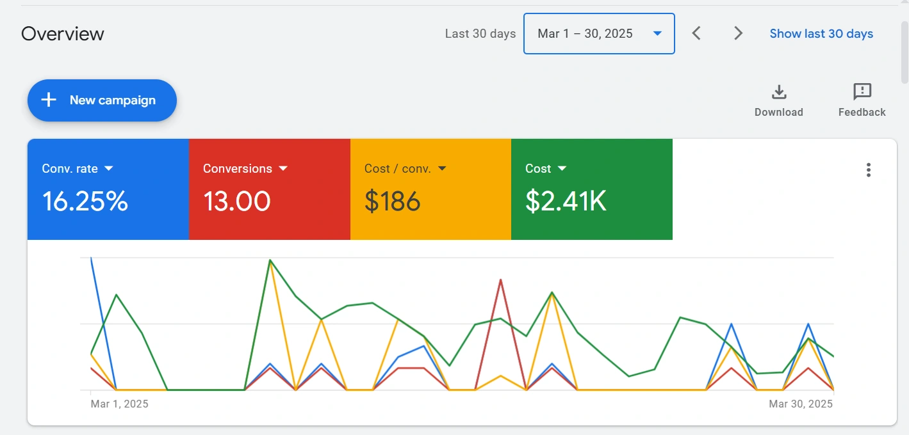Click the Download icon
This screenshot has width=909, height=435.
778,92
